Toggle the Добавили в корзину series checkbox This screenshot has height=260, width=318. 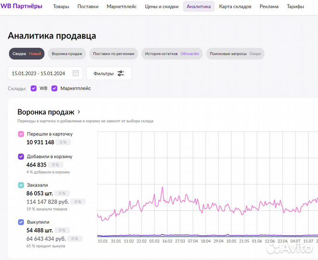pyautogui.click(x=21, y=156)
